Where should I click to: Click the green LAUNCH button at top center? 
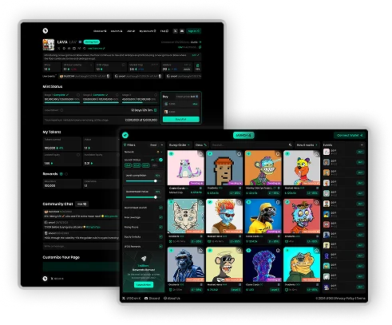244,136
